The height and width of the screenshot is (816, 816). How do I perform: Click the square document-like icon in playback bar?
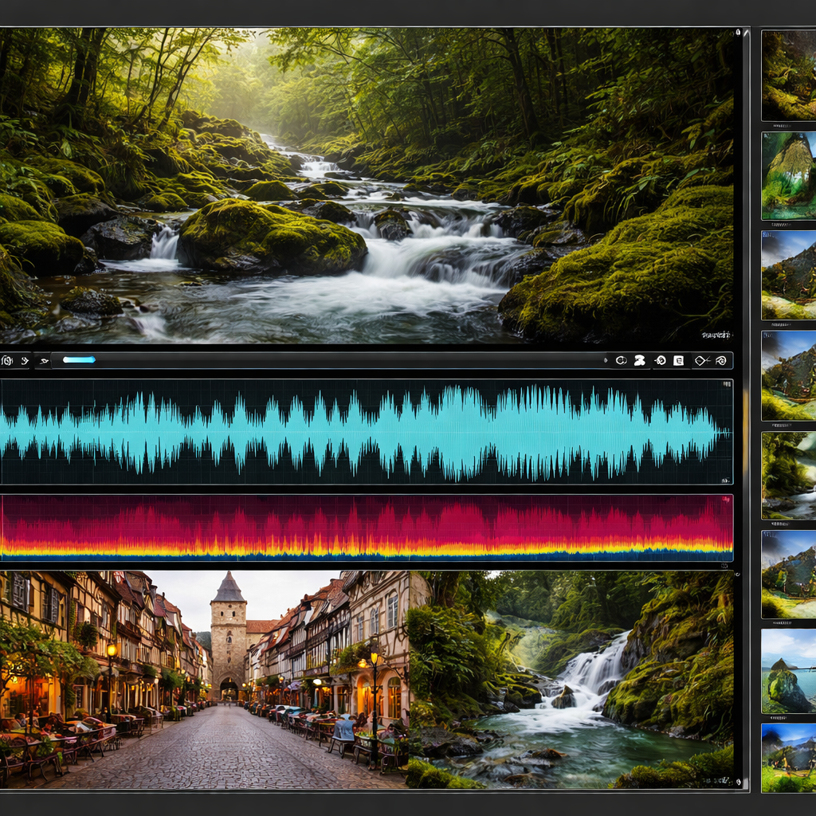679,361
